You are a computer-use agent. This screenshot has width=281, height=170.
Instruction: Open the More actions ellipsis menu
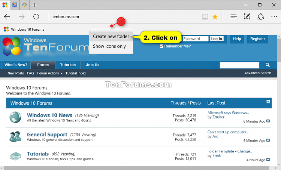274,16
